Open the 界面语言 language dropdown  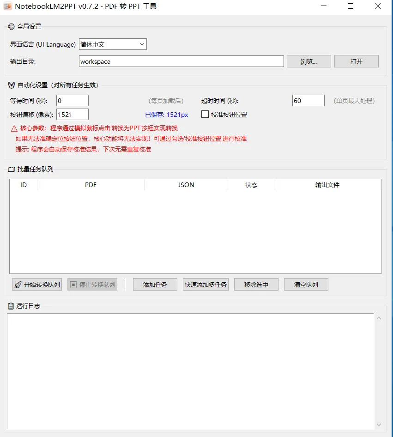[113, 44]
